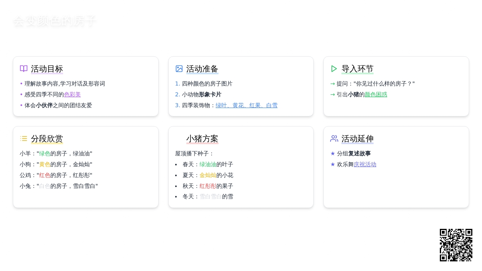This screenshot has width=482, height=271.
Task: Click the 冬天 bullet about white snow
Action: pos(208,197)
